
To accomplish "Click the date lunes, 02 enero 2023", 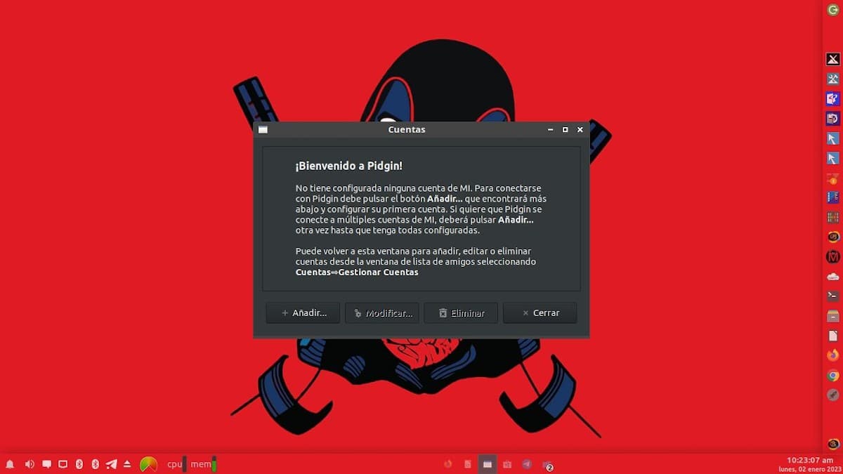I will coord(809,469).
